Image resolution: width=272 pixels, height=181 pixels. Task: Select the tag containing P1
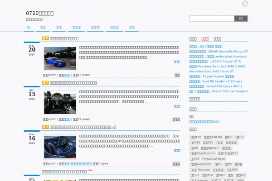228,153
